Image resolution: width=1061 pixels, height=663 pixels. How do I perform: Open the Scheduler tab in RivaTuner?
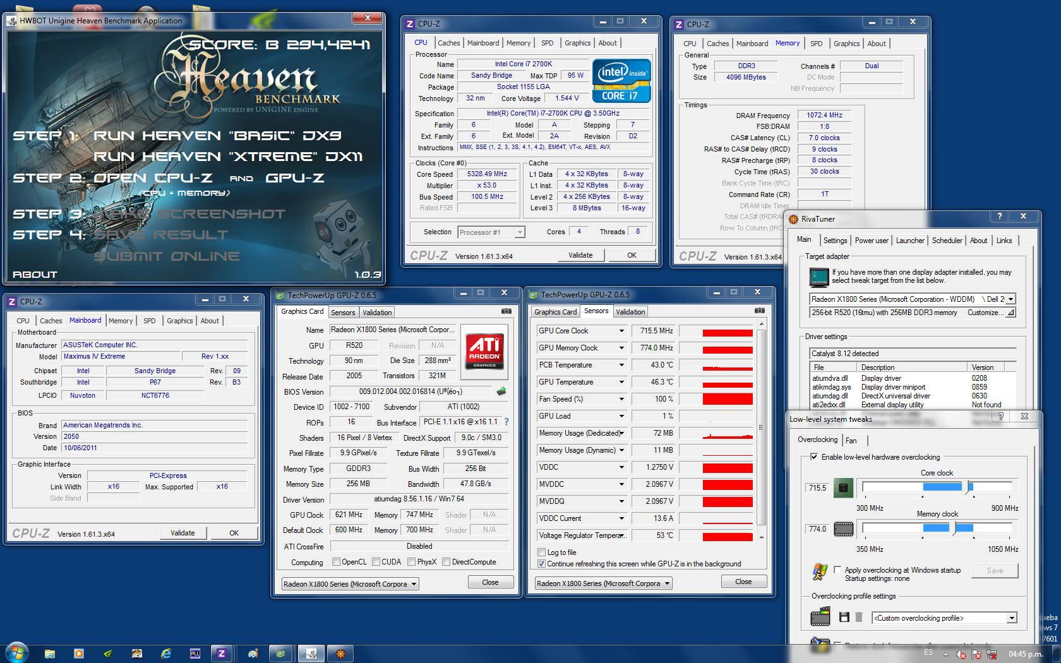coord(947,241)
